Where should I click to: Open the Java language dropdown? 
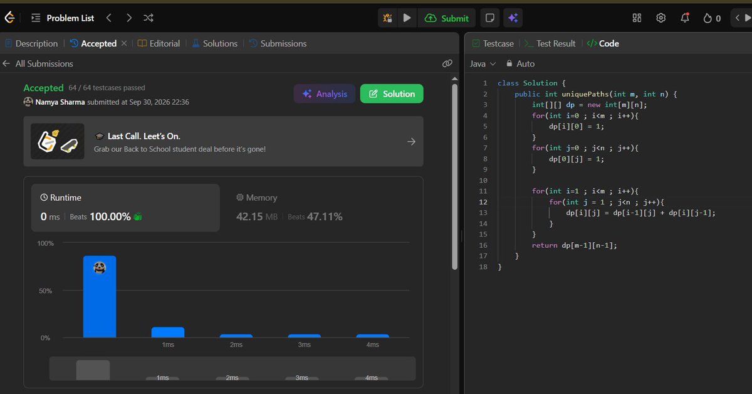click(x=483, y=63)
